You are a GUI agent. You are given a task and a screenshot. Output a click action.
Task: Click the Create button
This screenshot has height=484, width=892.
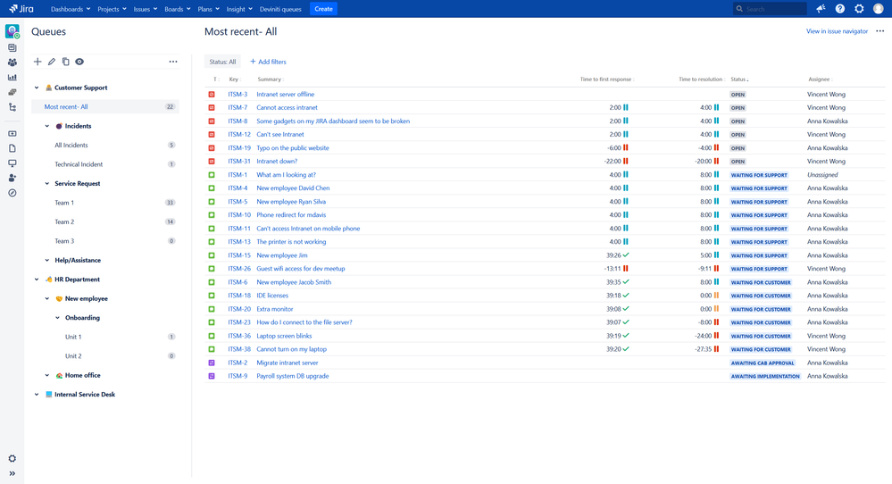point(324,9)
